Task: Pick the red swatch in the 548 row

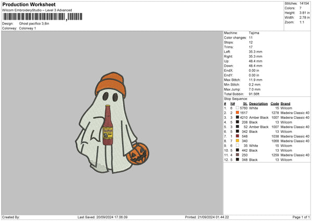Action: [238, 136]
